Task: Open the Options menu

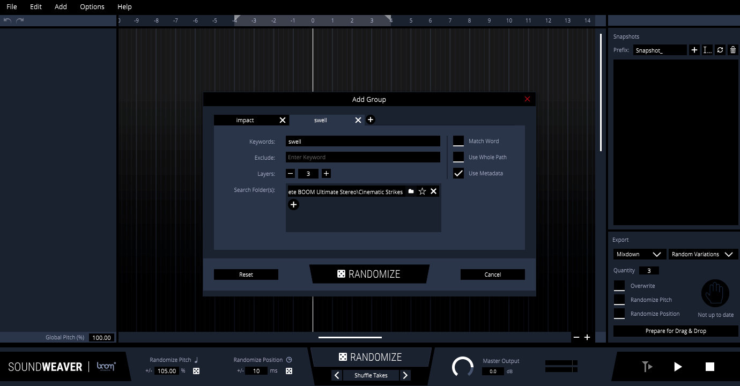Action: pos(92,7)
